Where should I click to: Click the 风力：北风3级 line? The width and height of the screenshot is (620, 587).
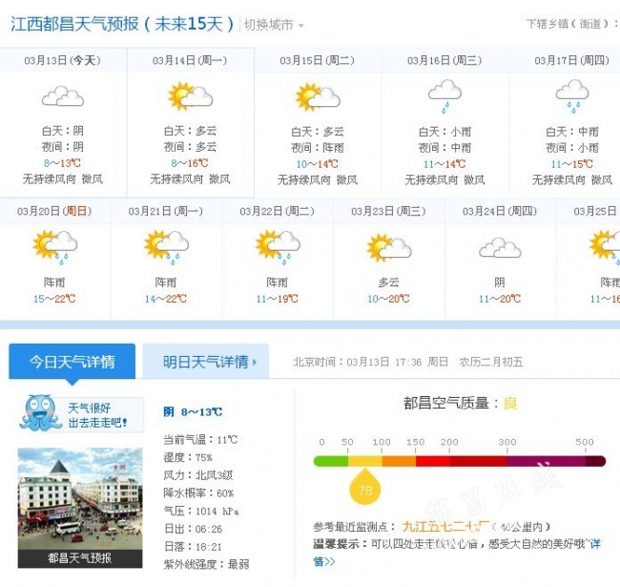(x=198, y=475)
